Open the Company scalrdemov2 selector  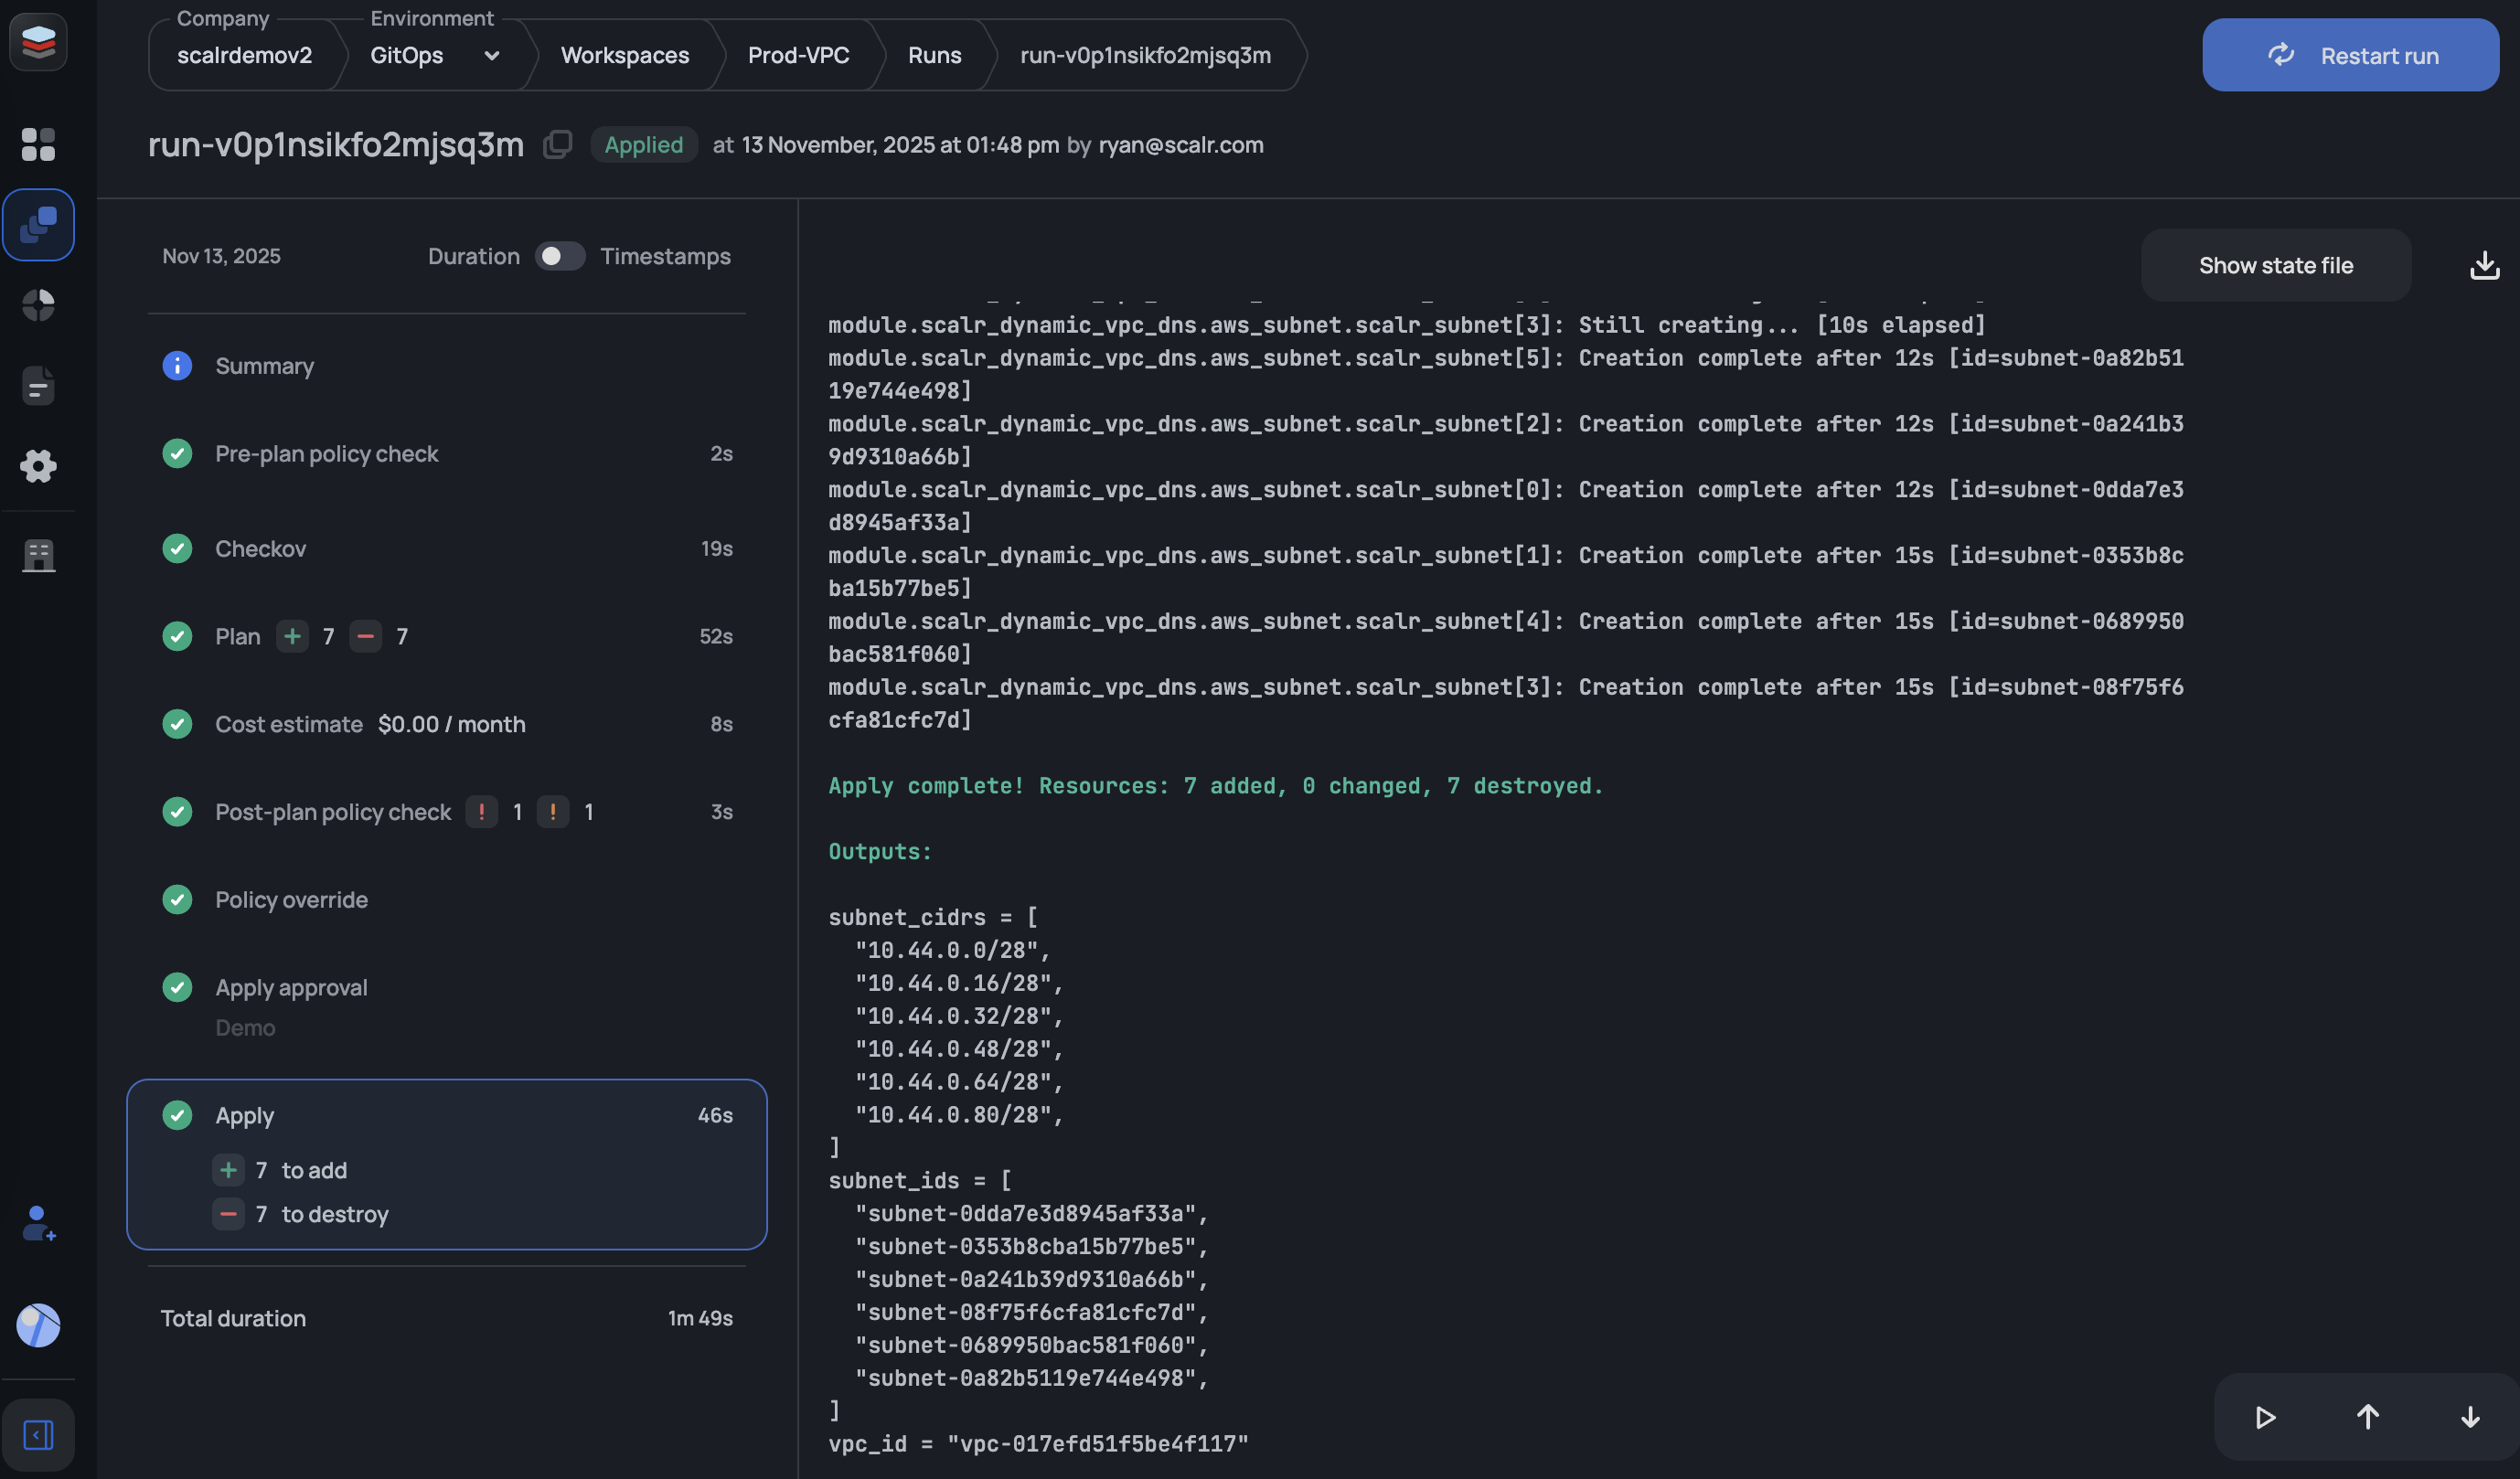point(244,56)
